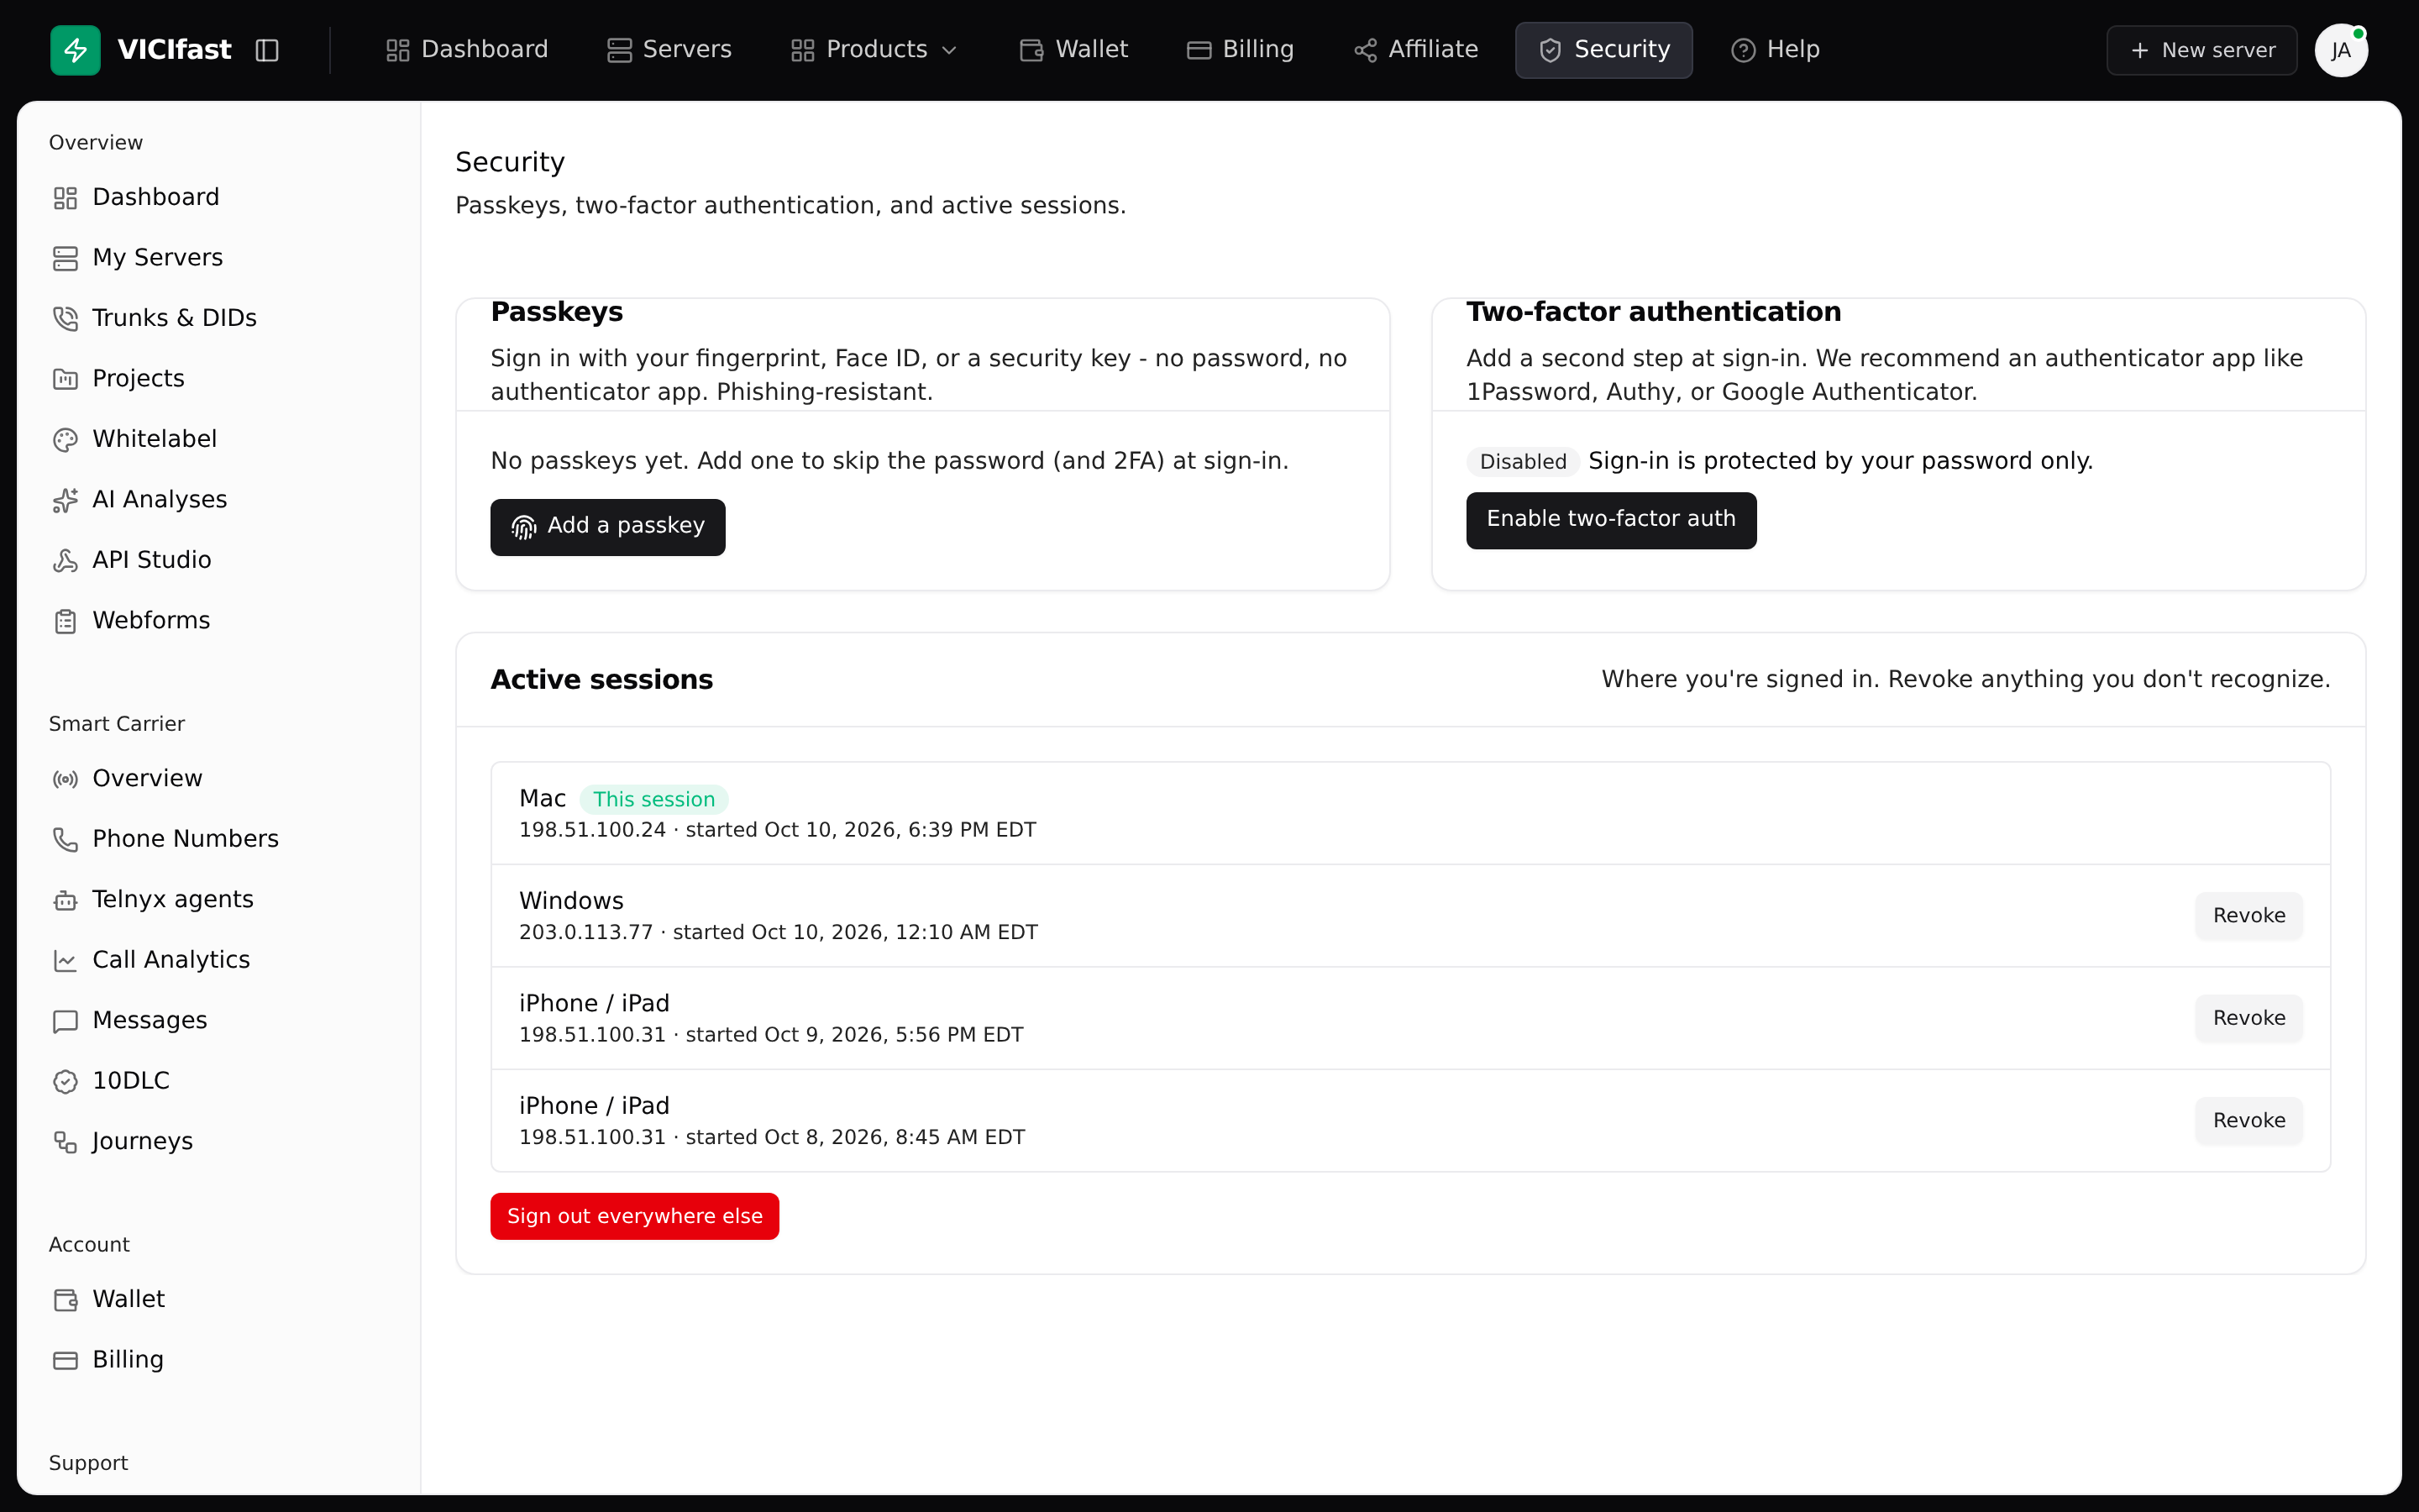Toggle the sidebar collapse icon

pyautogui.click(x=267, y=50)
